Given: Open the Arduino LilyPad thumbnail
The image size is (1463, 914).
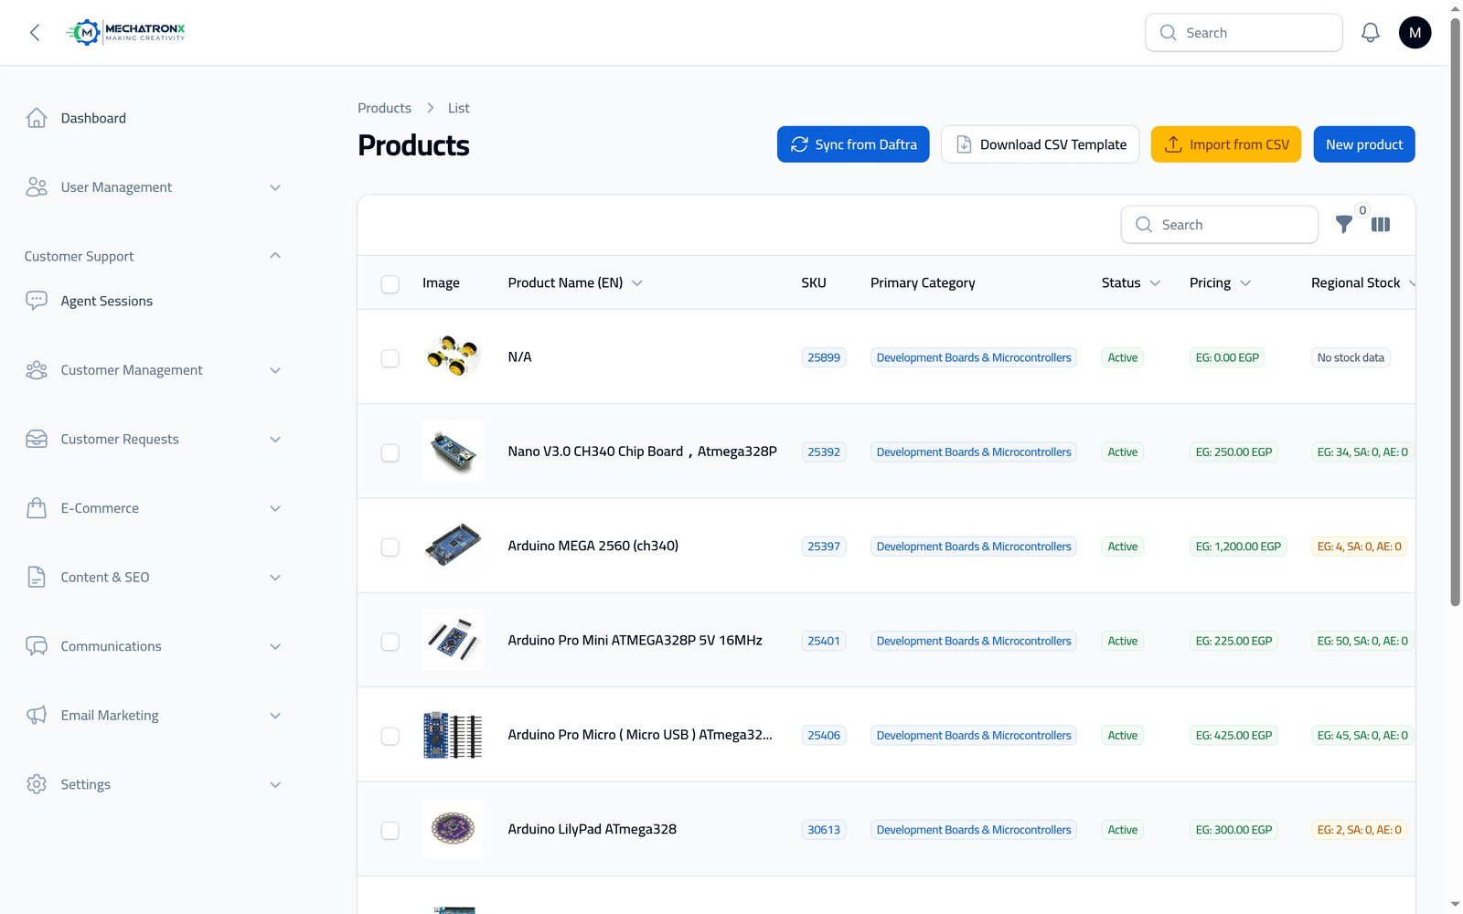Looking at the screenshot, I should click(x=453, y=829).
